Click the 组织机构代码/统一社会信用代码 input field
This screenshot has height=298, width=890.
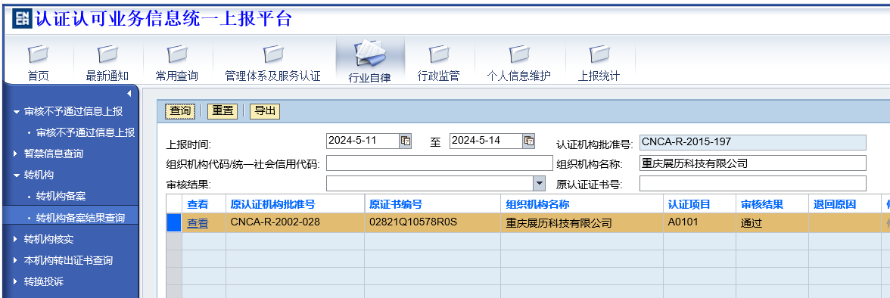click(x=439, y=163)
